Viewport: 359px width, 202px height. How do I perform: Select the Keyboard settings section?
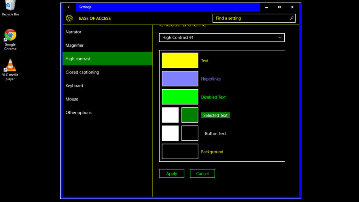74,85
